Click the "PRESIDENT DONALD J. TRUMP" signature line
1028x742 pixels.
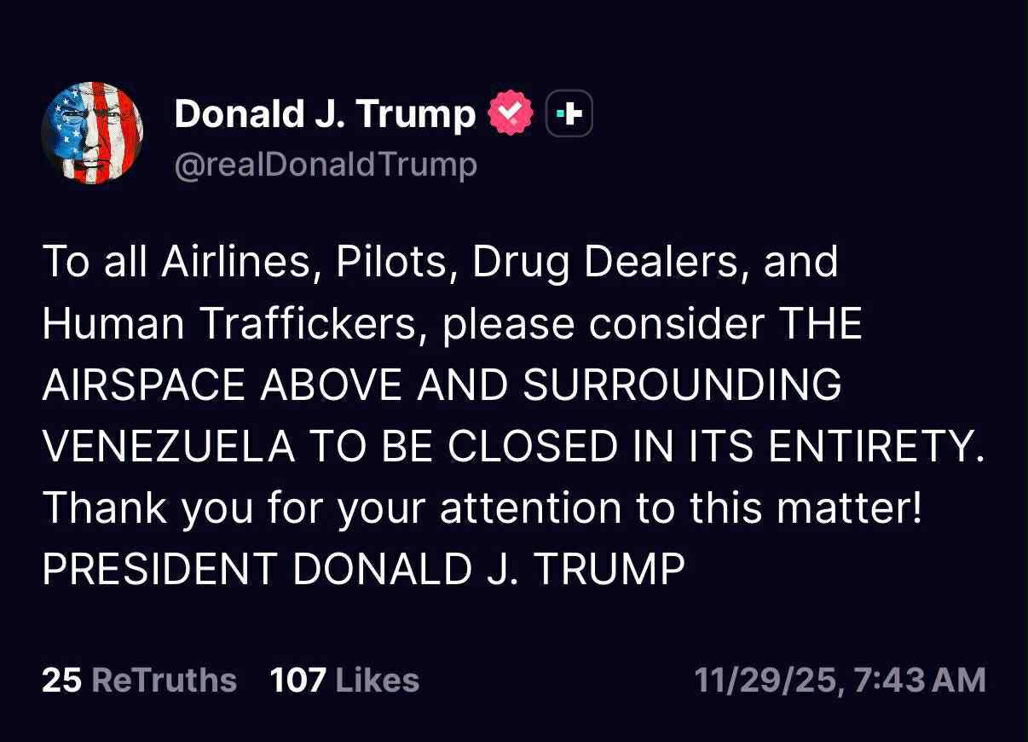tap(363, 569)
